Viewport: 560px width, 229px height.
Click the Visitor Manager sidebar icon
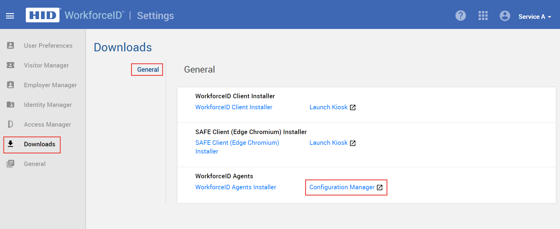click(x=10, y=65)
